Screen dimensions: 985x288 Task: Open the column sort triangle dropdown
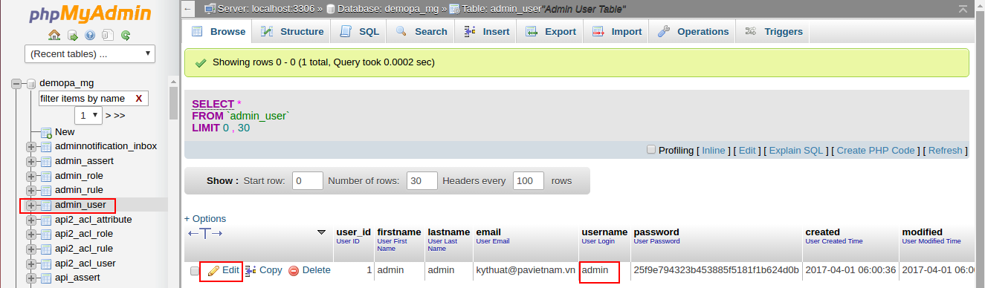(x=321, y=232)
